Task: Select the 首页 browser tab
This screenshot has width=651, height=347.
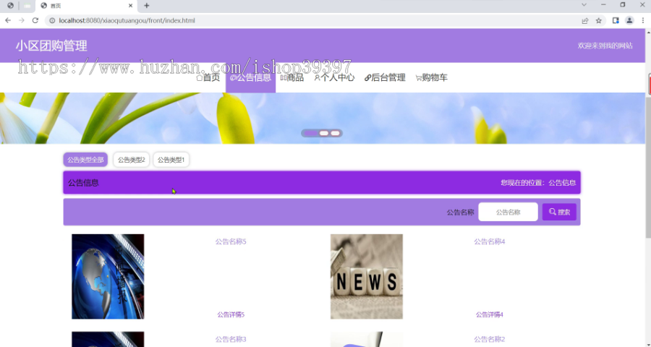Action: pyautogui.click(x=86, y=6)
